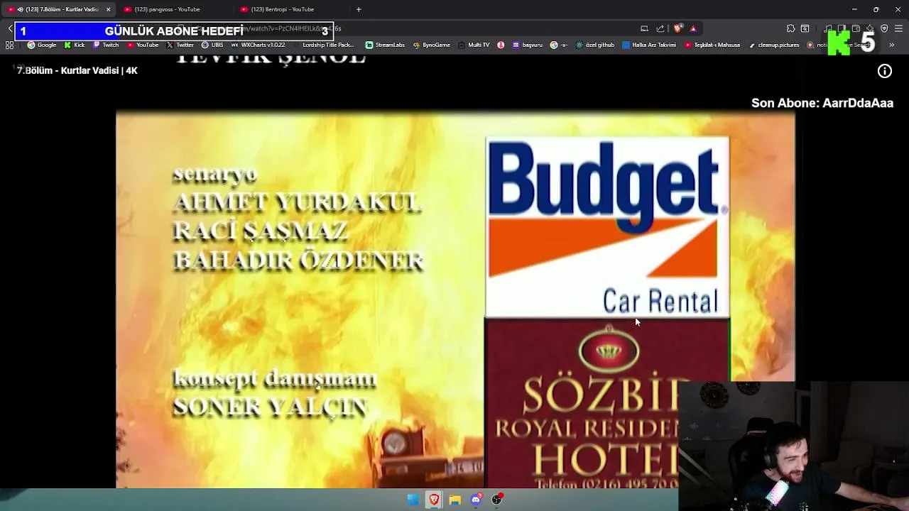
Task: Open the StreamLabs bookmark
Action: [x=385, y=45]
